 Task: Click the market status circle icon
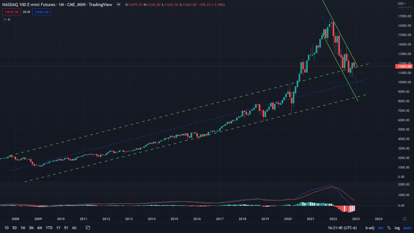pos(118,5)
